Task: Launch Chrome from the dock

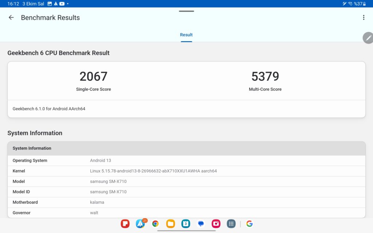Action: click(x=155, y=224)
